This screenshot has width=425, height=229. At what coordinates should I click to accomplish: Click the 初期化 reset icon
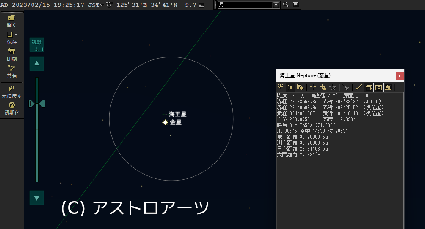pos(11,105)
